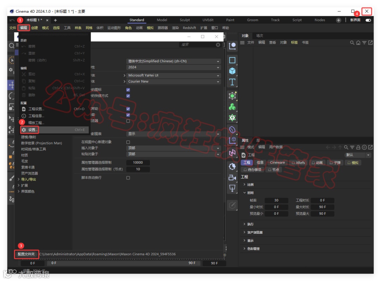Screen dimensions: 381x281
Task: Open the 2024 scheme dropdown
Action: (174, 67)
